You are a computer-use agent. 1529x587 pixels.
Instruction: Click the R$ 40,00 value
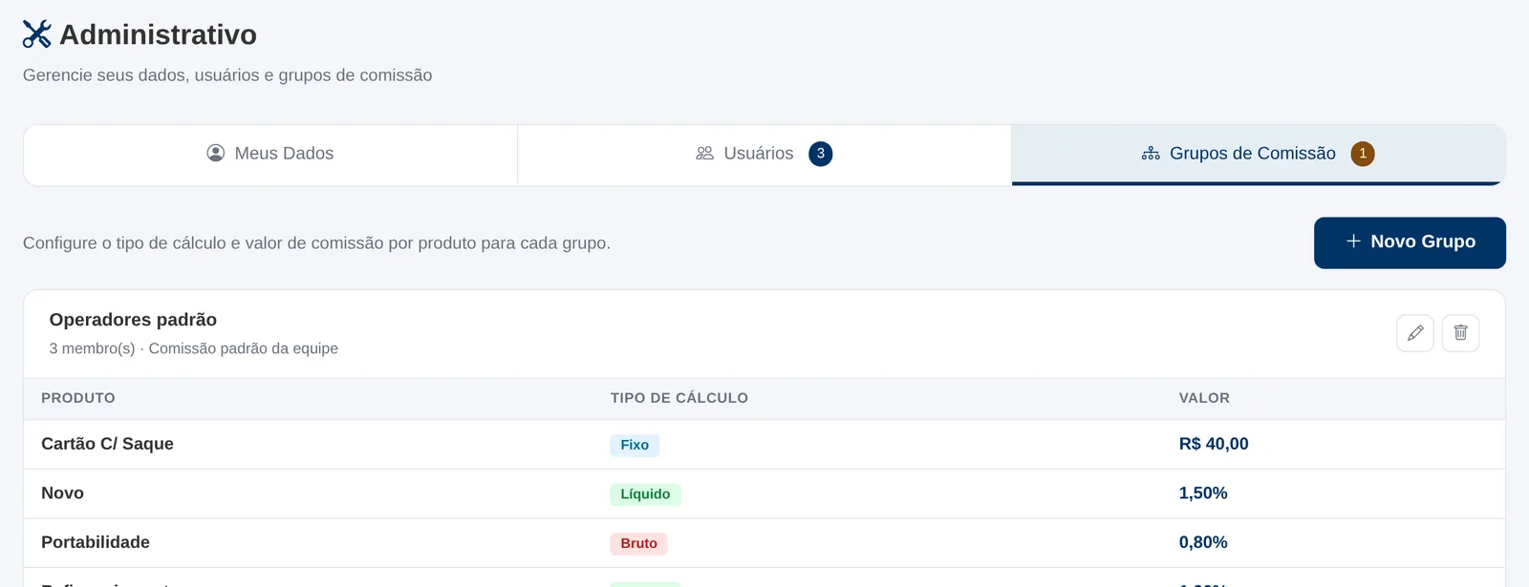coord(1214,444)
